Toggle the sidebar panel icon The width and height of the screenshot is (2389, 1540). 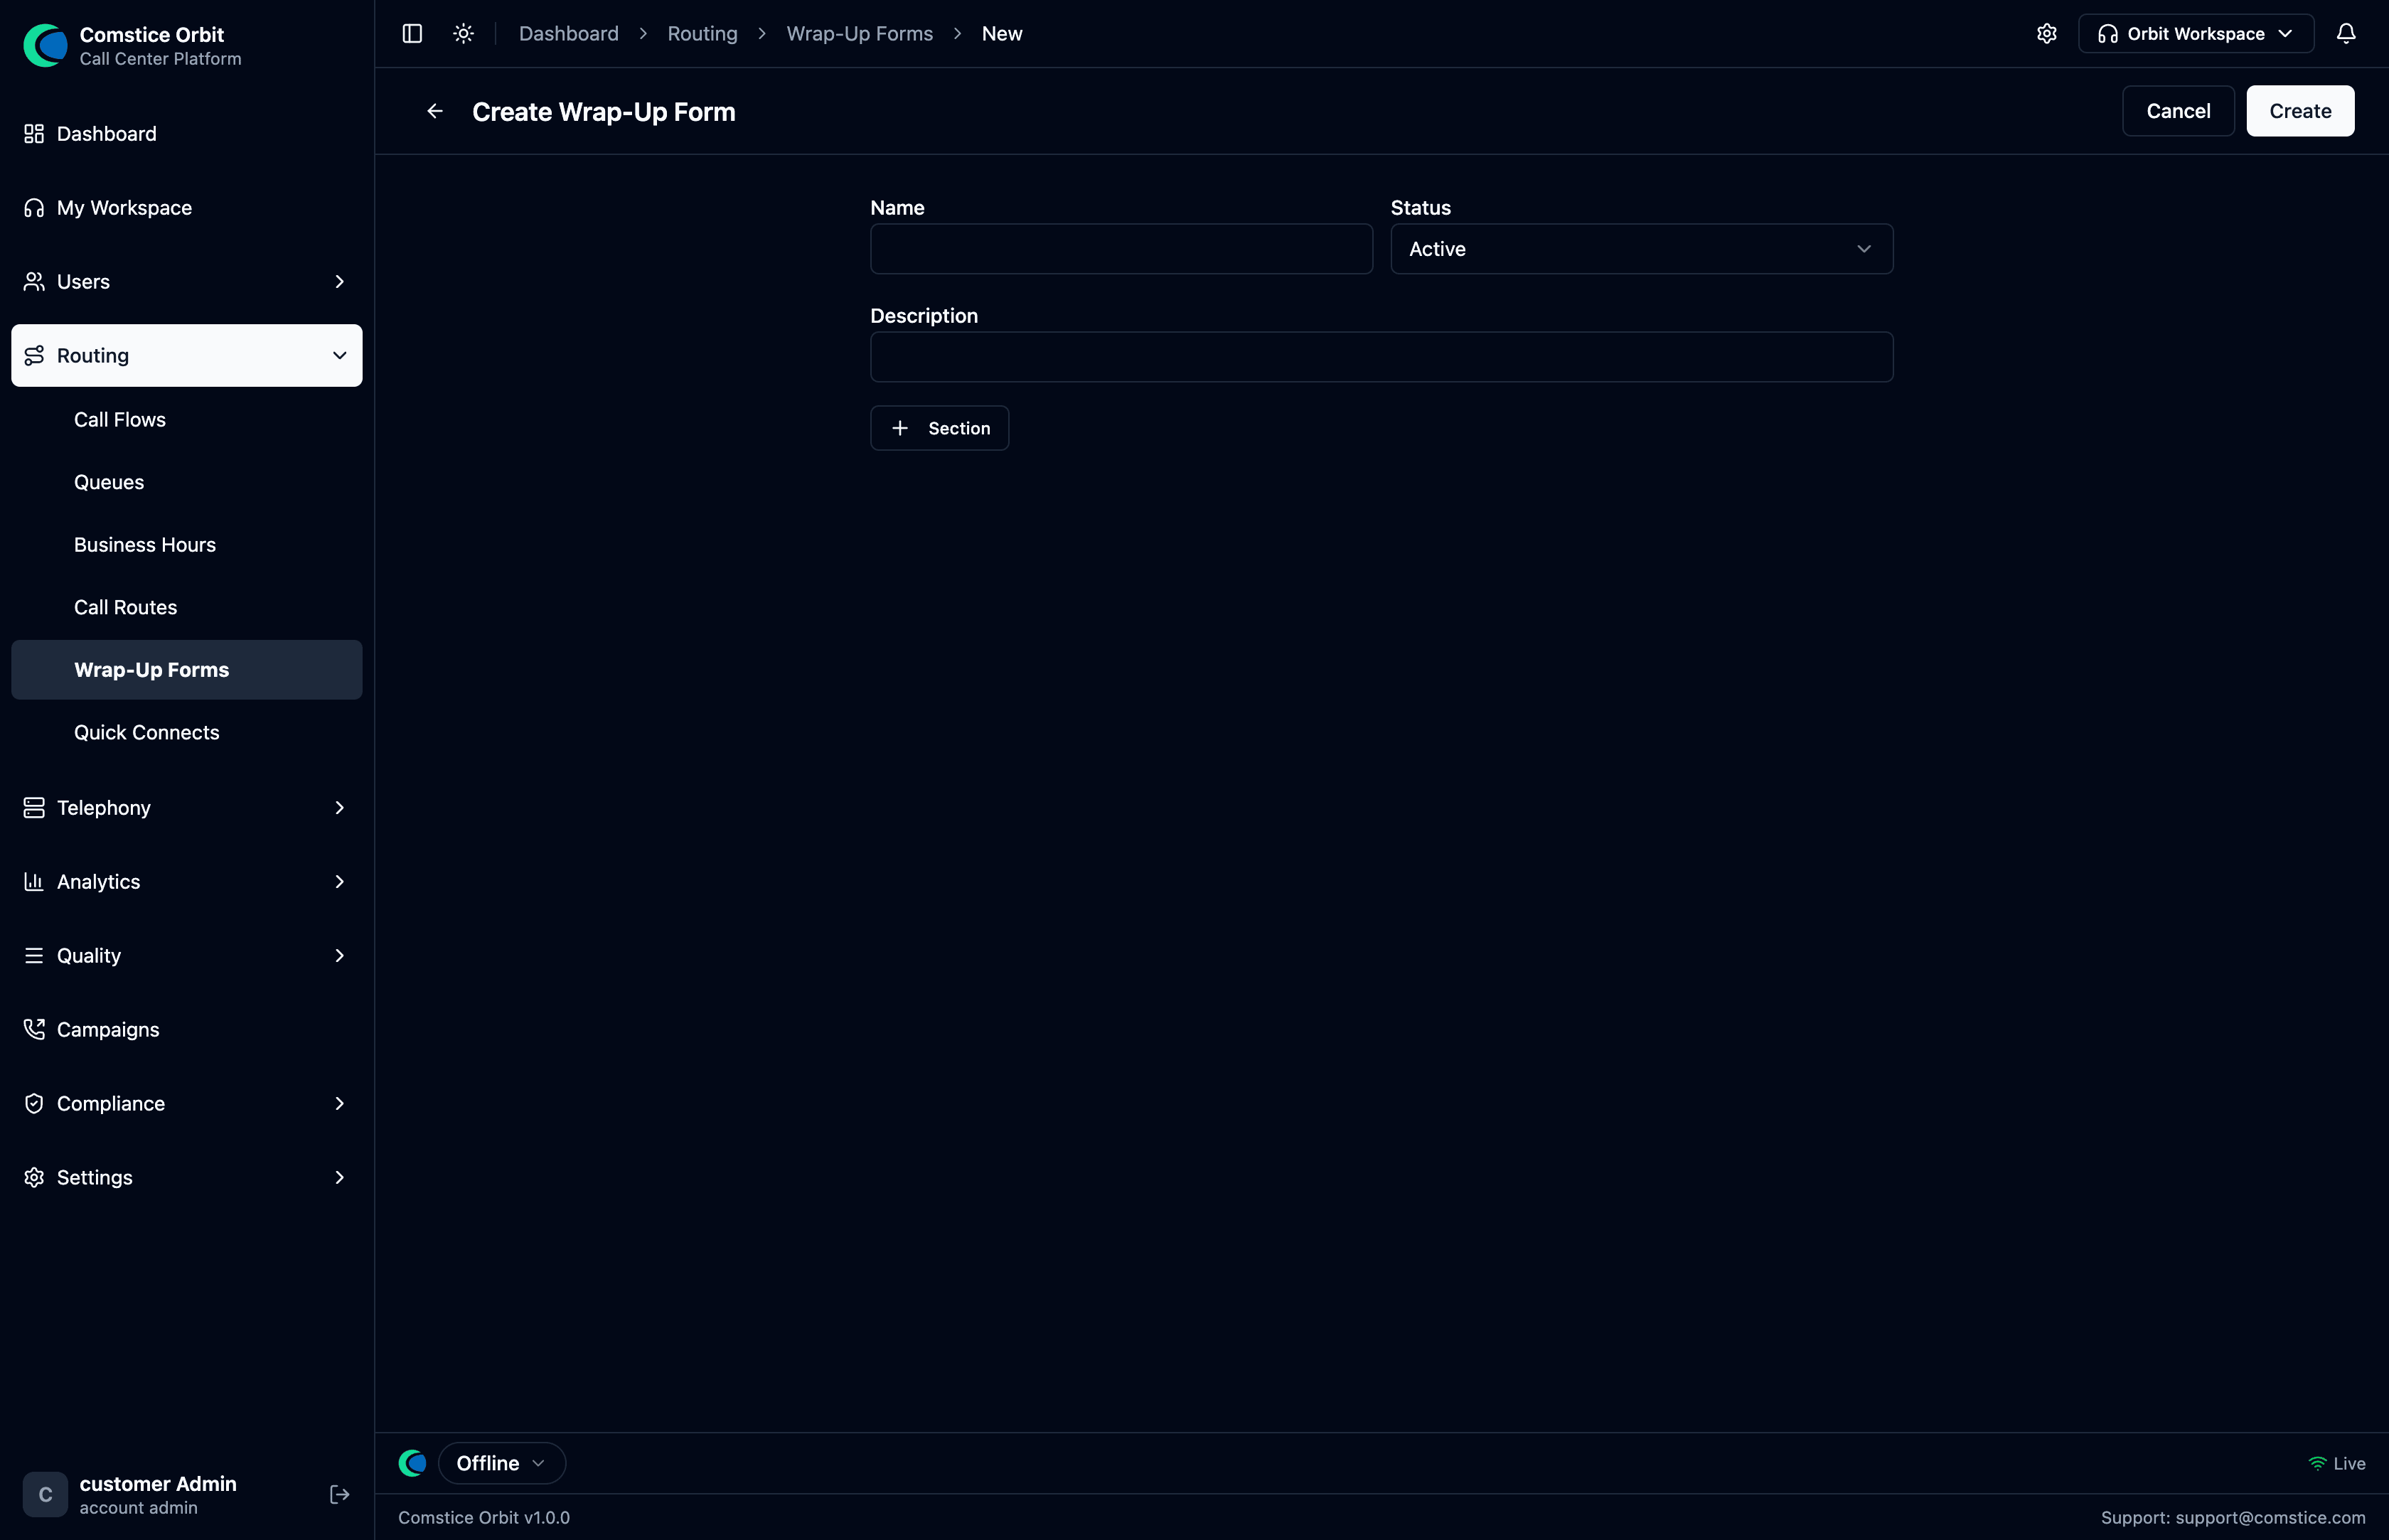[412, 34]
